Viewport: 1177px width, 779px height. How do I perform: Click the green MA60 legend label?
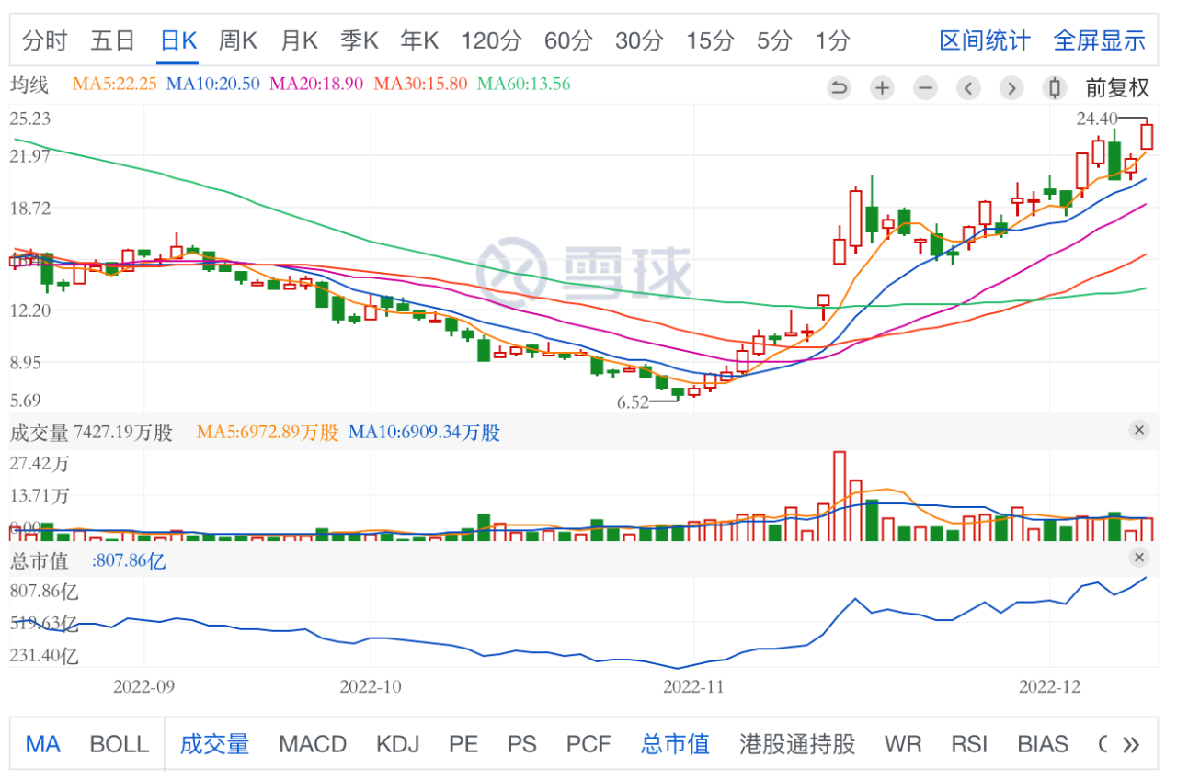(x=524, y=84)
